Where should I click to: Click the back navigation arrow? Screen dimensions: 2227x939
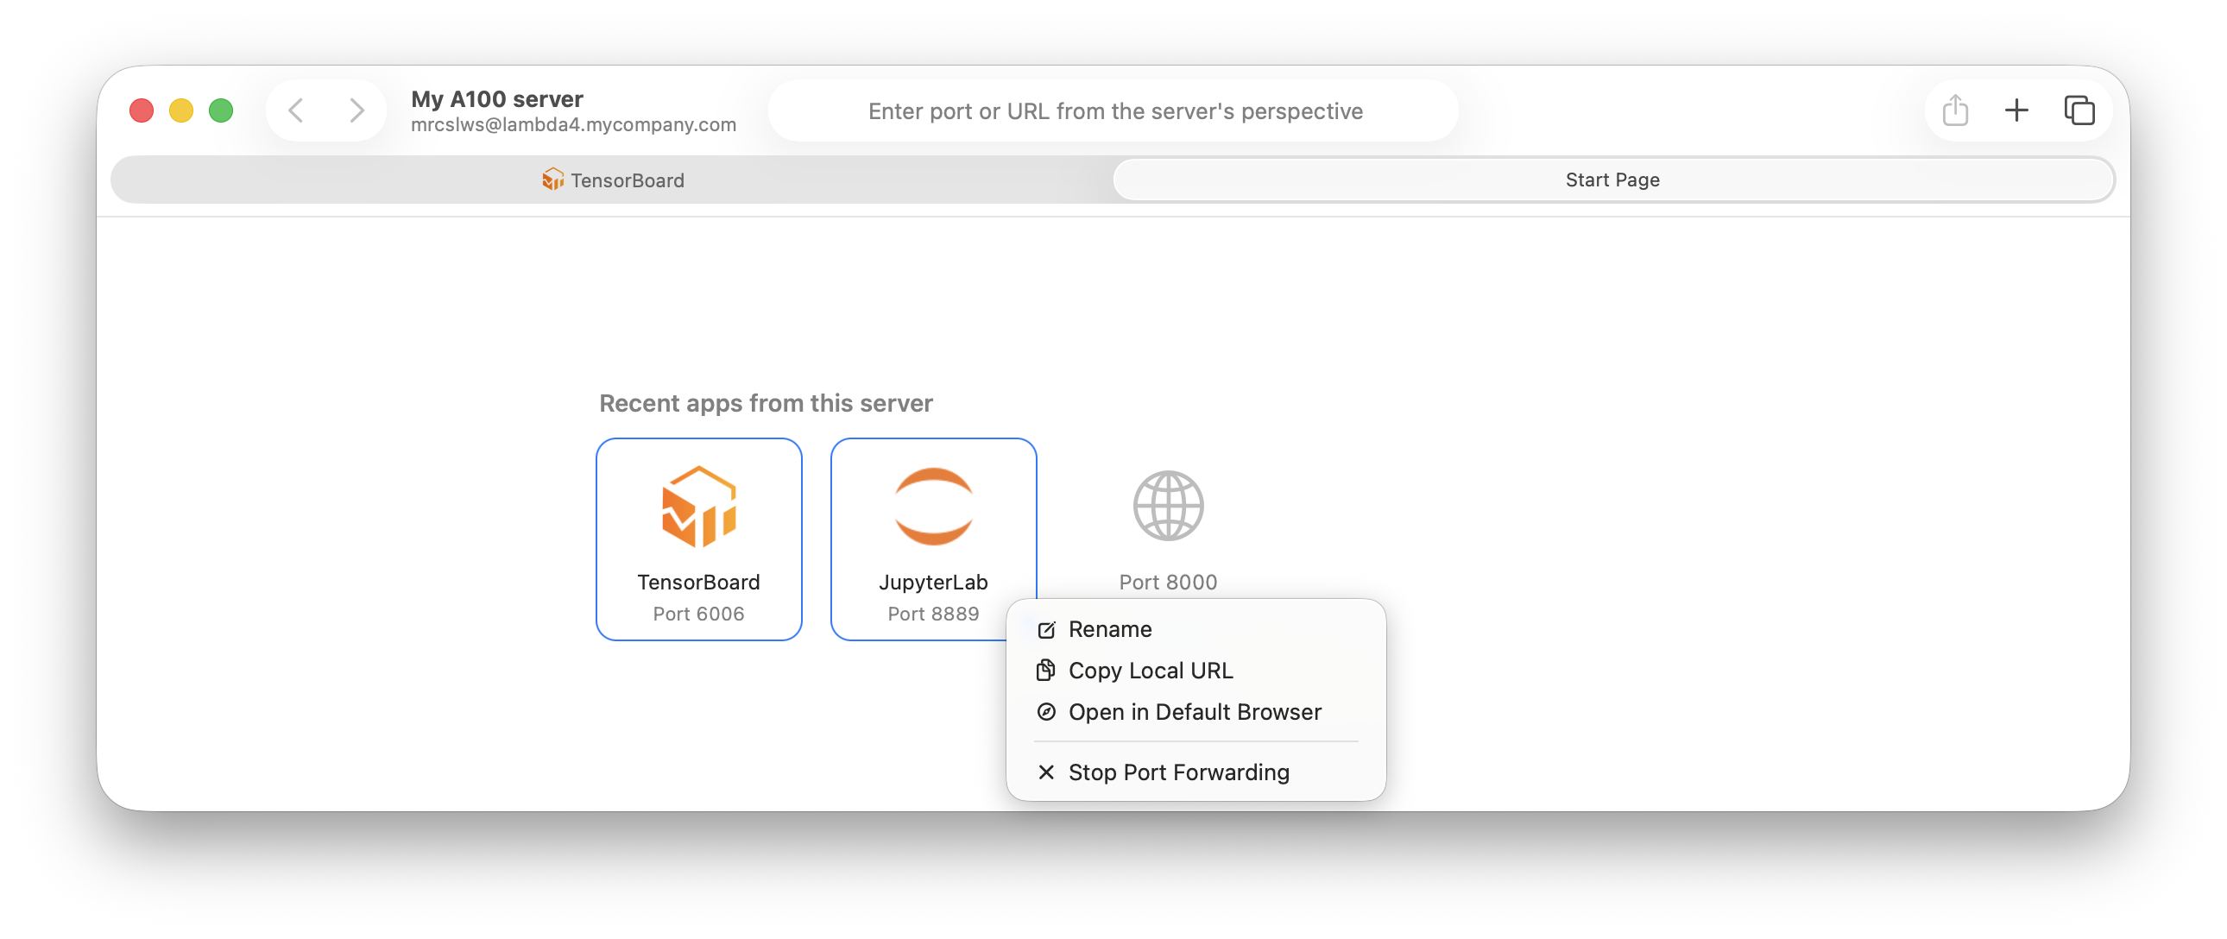(297, 110)
